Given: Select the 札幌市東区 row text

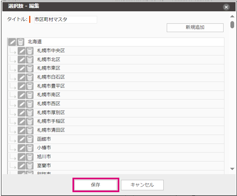Looking at the screenshot, I should click(x=48, y=68).
